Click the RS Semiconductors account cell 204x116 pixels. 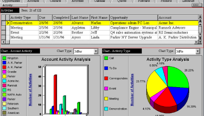click(x=178, y=32)
